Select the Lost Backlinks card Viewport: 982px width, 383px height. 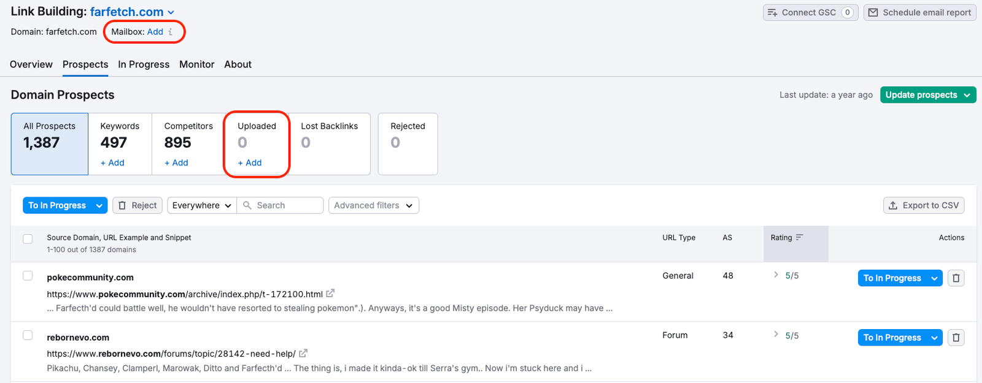(x=330, y=144)
